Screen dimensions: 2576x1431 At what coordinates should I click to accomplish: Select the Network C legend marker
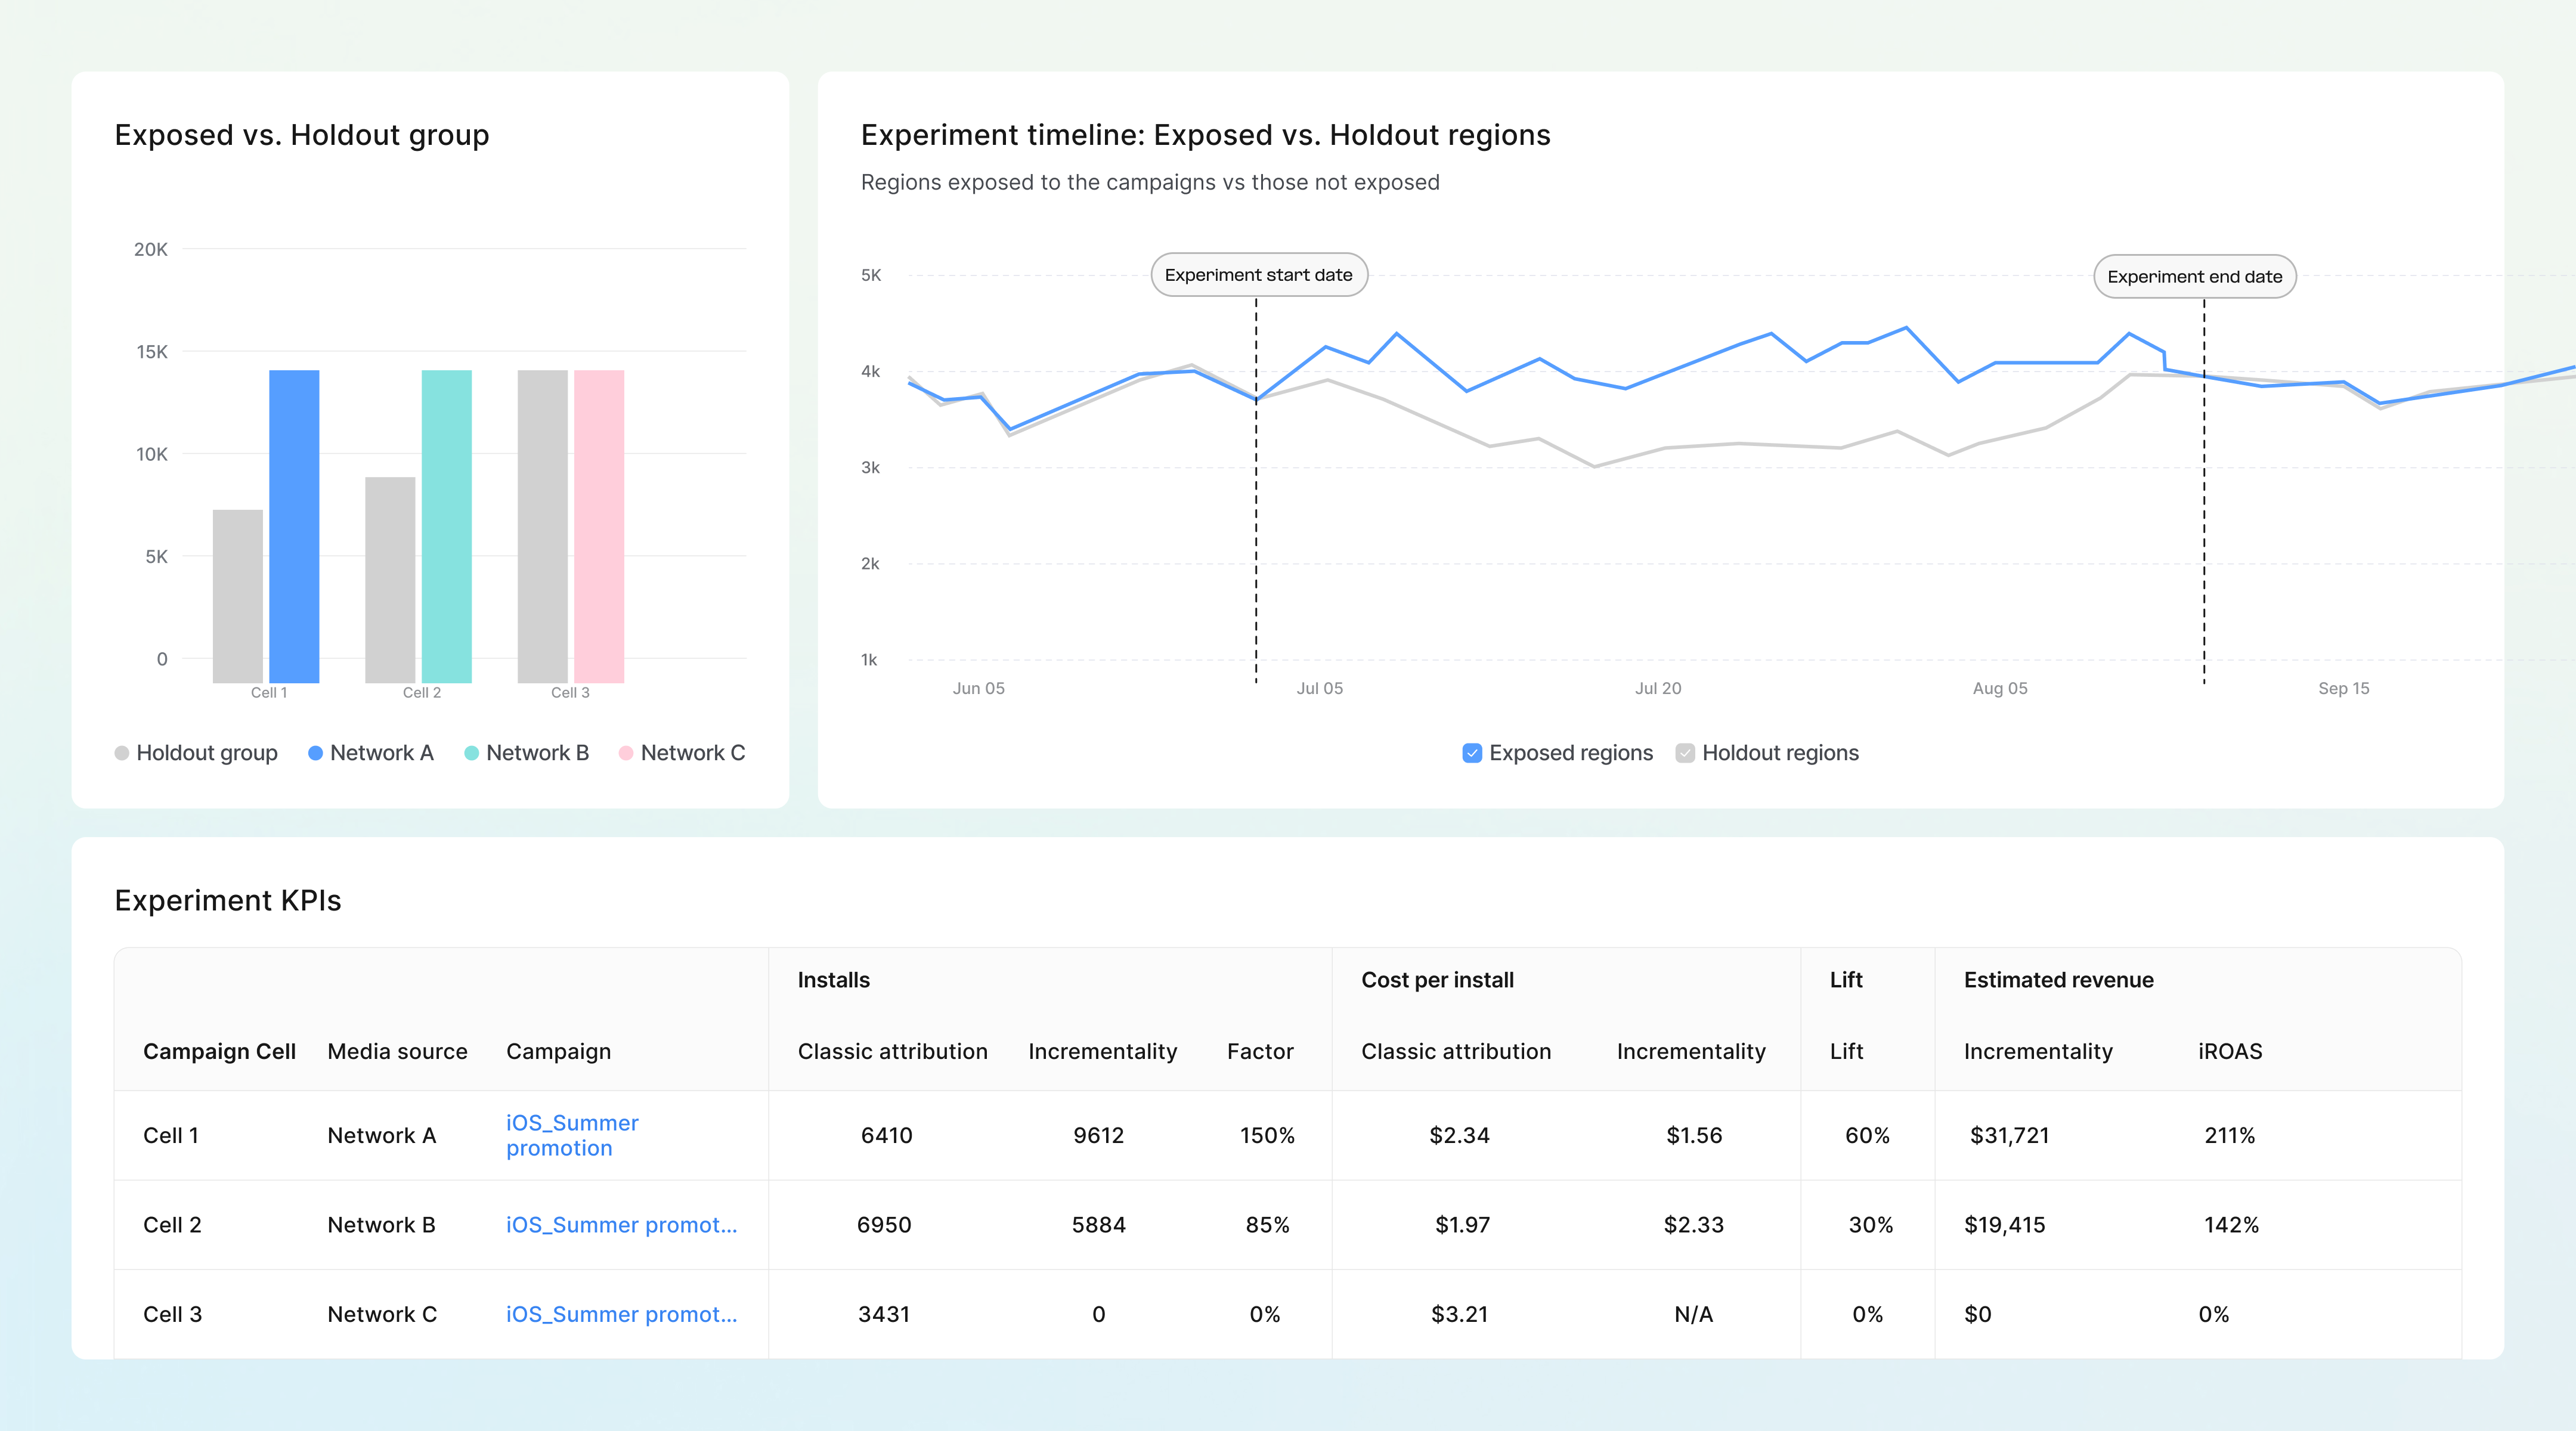pos(627,753)
